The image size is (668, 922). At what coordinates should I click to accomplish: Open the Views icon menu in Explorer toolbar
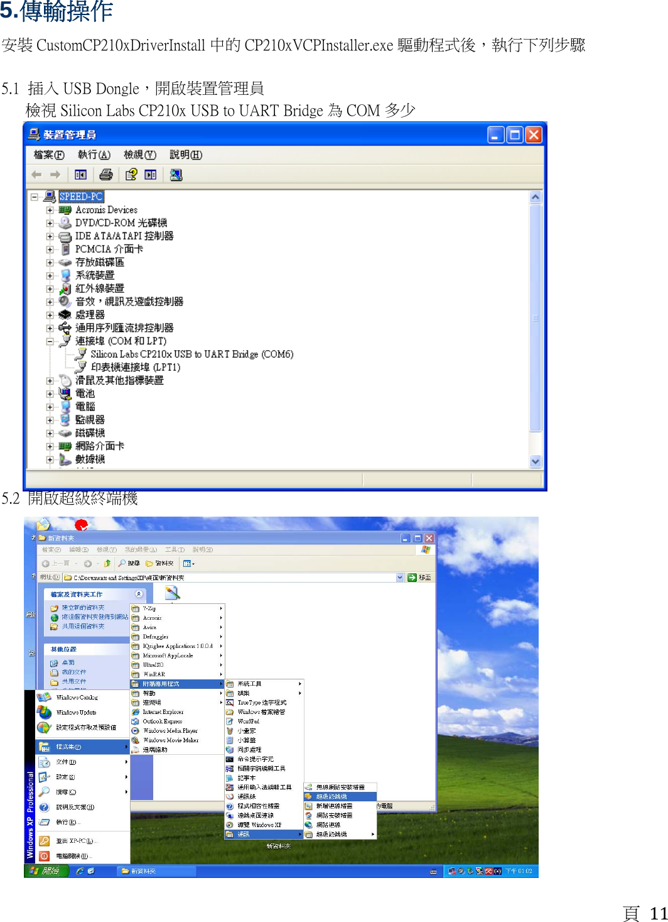point(188,563)
